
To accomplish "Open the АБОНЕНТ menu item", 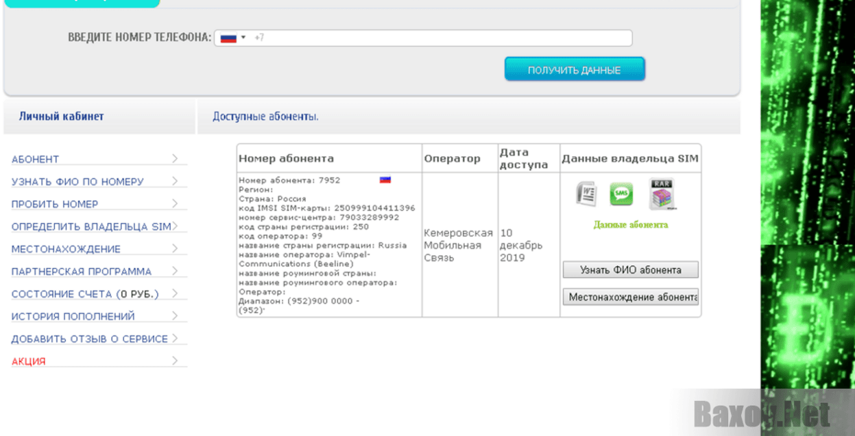I will click(x=36, y=159).
